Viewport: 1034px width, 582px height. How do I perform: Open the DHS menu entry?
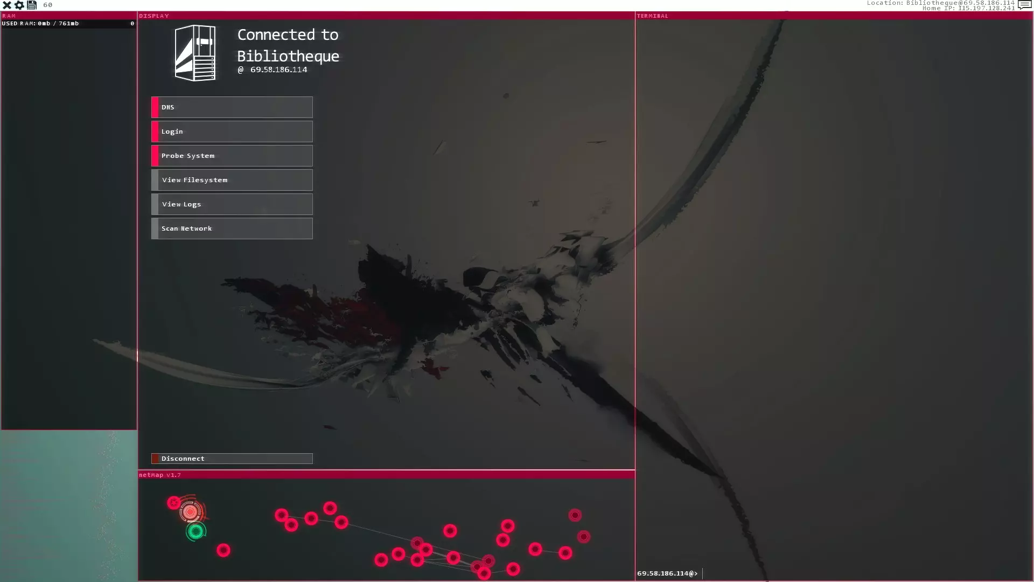pos(232,107)
